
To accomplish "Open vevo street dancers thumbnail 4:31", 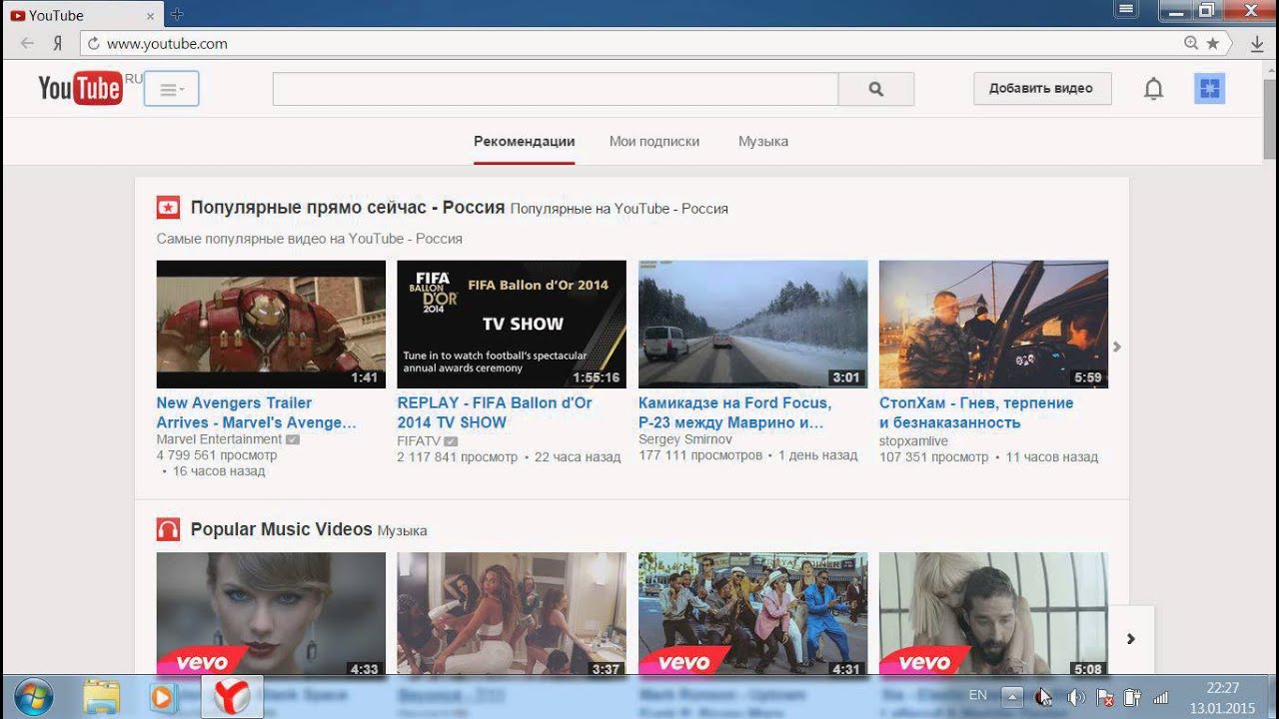I will 752,614.
